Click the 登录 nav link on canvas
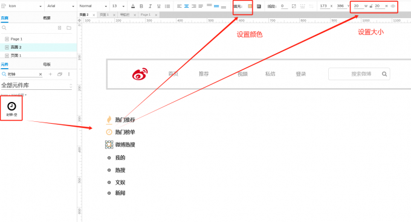The image size is (411, 222). click(x=301, y=74)
